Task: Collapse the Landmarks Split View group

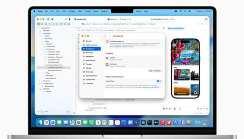Action: coord(43,65)
